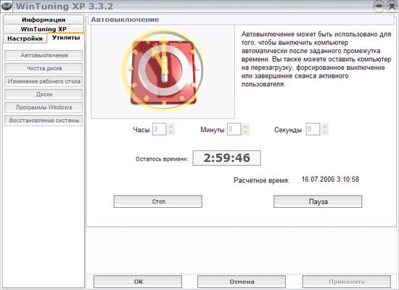This screenshot has width=399, height=290.
Task: Switch to the Утилиты tab
Action: [66, 38]
